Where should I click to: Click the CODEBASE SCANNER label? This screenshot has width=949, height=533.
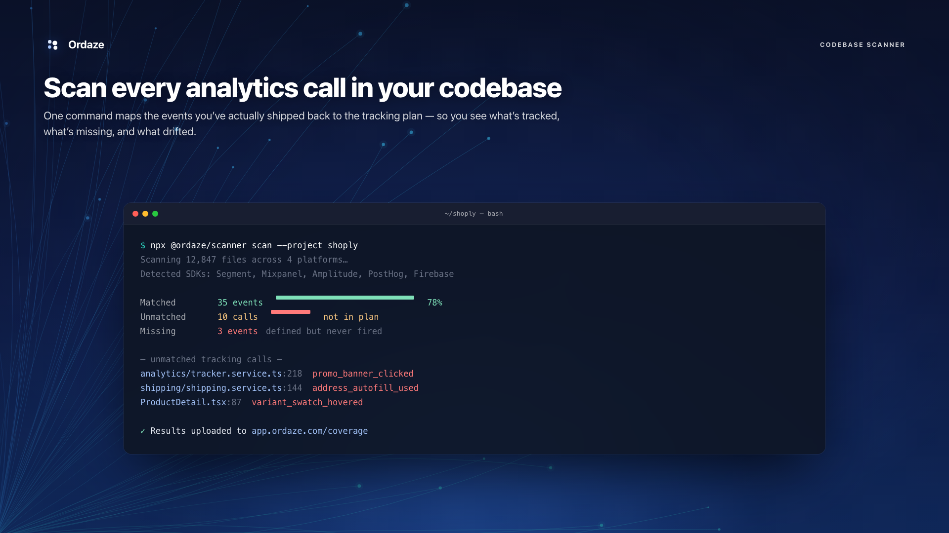pyautogui.click(x=862, y=45)
